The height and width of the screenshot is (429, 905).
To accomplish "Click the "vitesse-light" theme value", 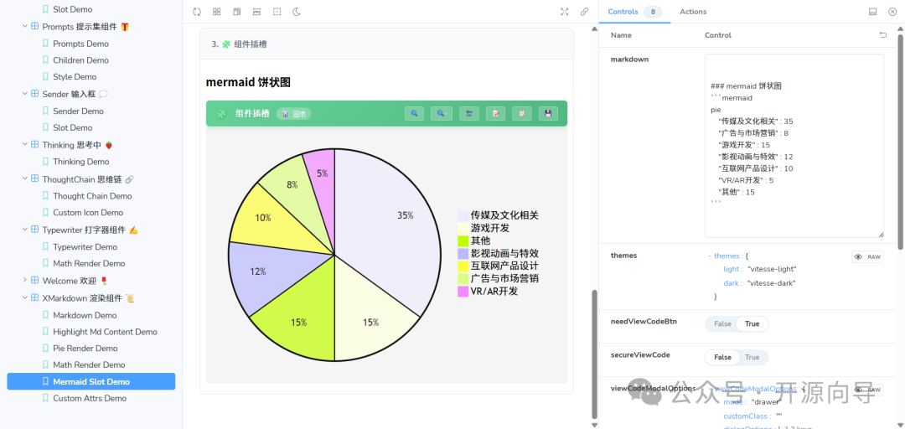I will point(772,269).
